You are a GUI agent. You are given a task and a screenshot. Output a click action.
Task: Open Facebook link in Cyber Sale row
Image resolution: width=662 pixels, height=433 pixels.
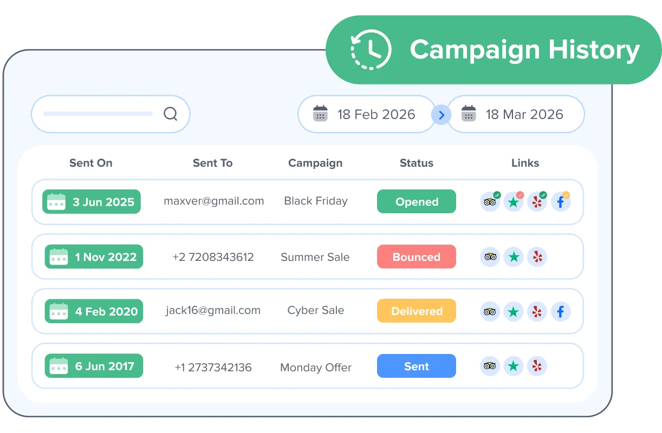coord(561,312)
